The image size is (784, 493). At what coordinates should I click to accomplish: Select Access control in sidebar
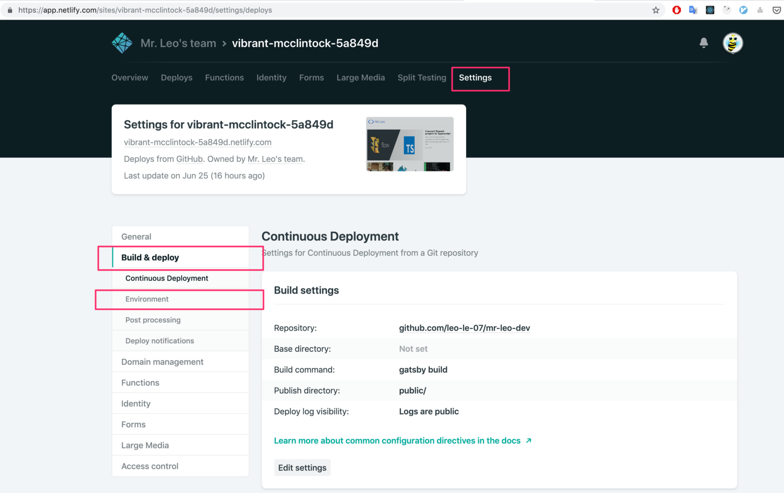(x=180, y=466)
